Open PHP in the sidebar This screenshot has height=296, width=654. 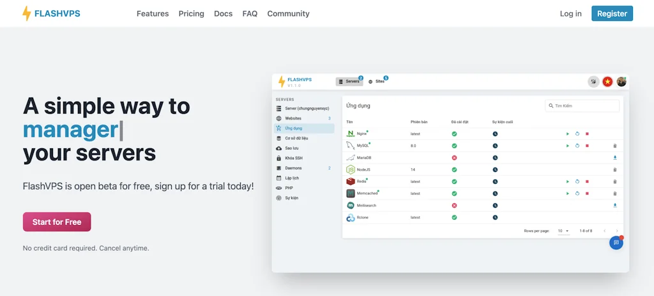point(304,188)
